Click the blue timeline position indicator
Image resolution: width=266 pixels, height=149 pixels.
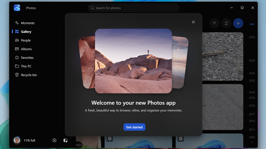(252, 24)
